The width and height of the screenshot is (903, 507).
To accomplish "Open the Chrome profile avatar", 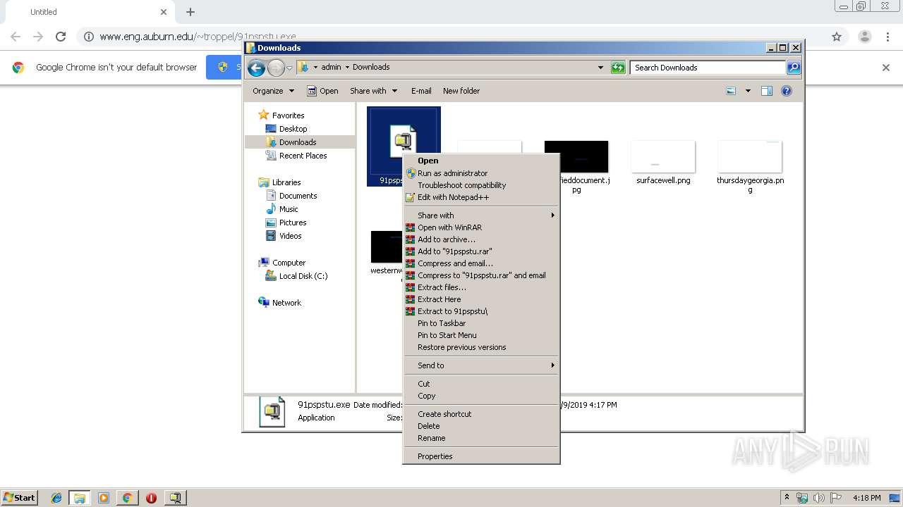I will 865,37.
